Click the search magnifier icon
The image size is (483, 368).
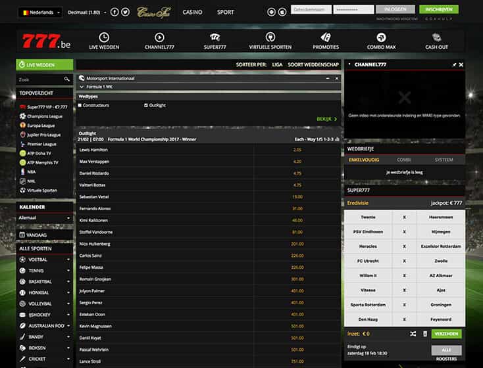pyautogui.click(x=67, y=80)
